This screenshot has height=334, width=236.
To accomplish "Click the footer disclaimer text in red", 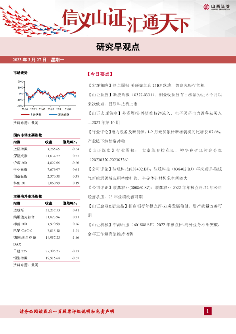I will [x=67, y=311].
